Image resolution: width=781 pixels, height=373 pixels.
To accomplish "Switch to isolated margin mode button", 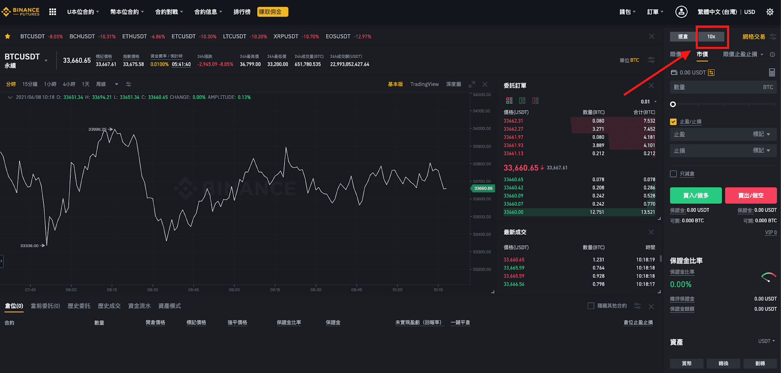I will [683, 37].
